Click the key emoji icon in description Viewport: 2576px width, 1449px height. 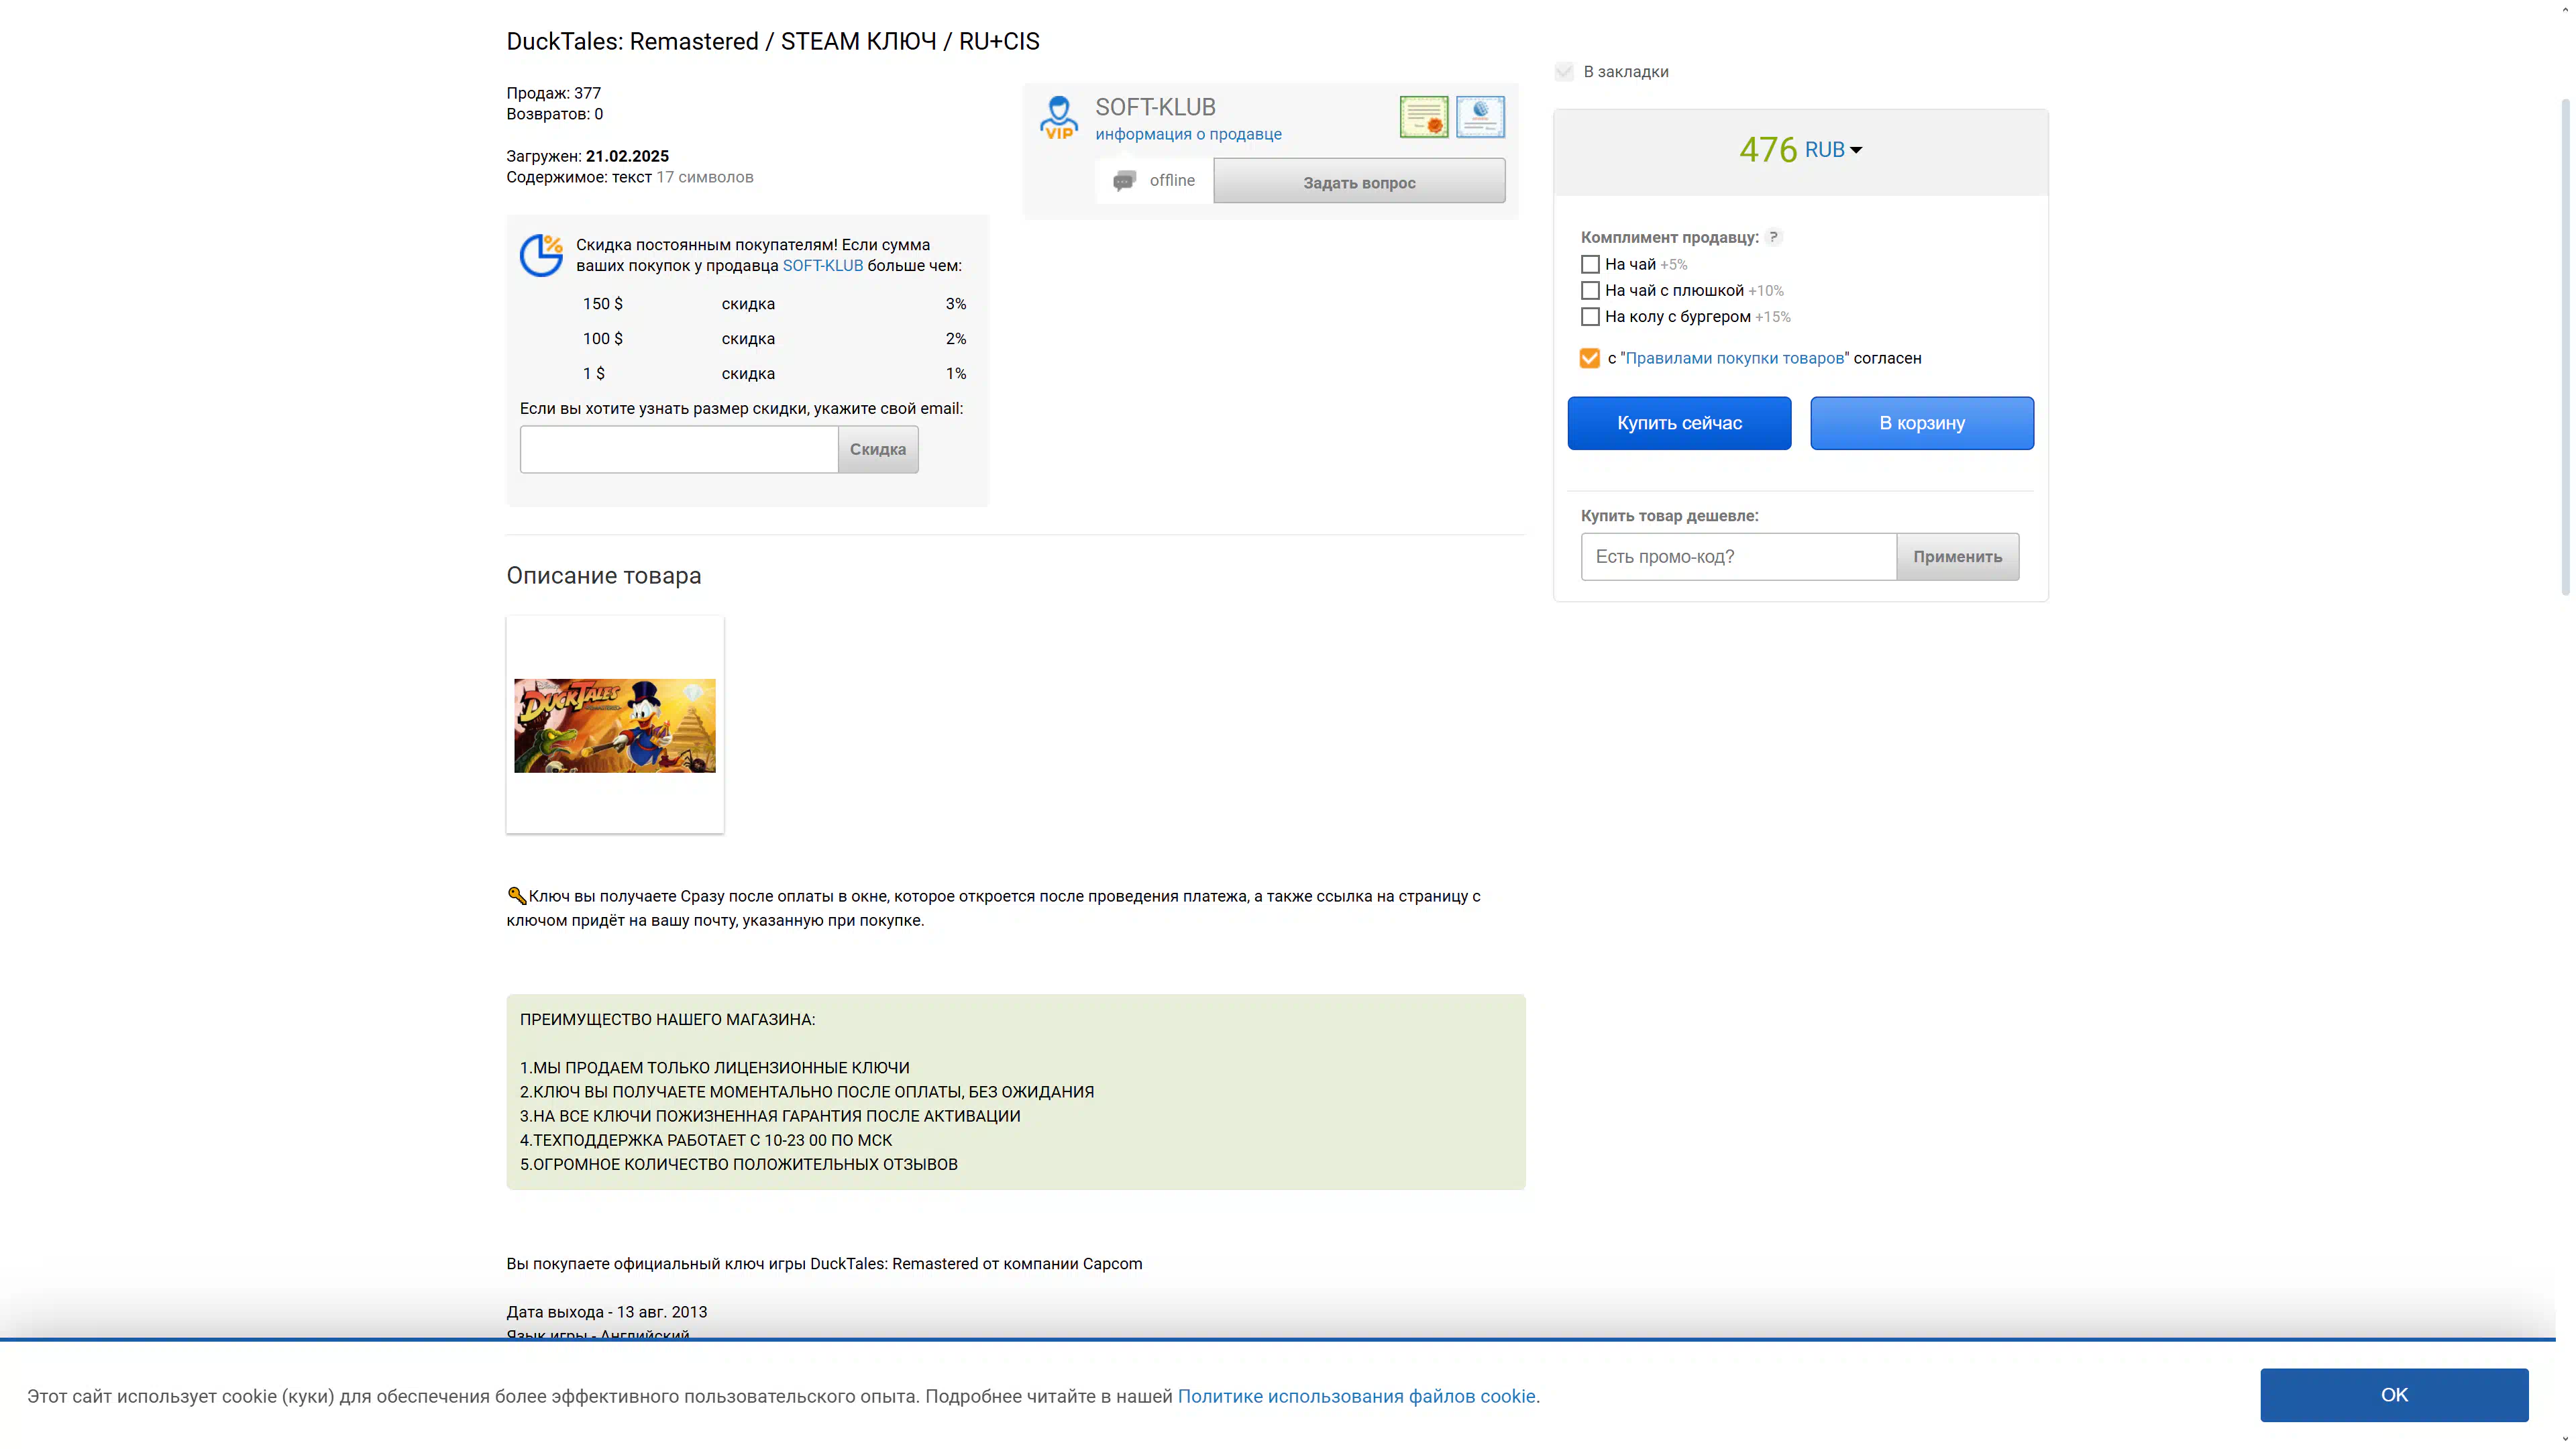(x=516, y=896)
